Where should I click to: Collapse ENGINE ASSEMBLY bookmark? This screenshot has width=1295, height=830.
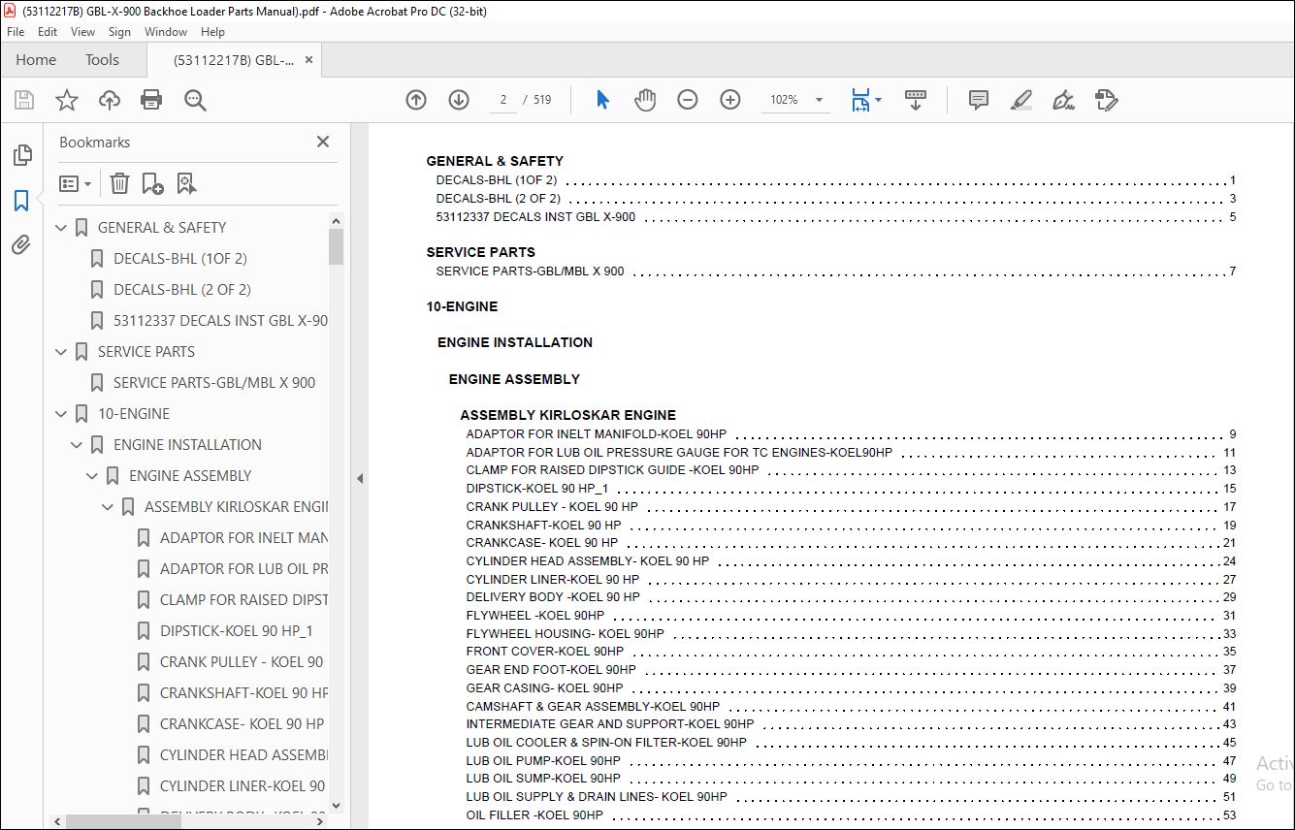(x=92, y=476)
